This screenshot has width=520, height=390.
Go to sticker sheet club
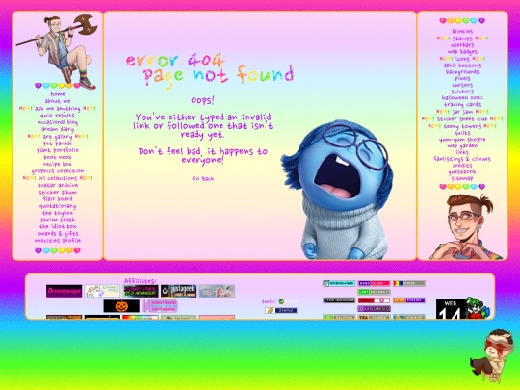(462, 118)
